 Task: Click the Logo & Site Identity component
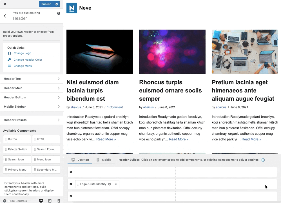click(97, 184)
